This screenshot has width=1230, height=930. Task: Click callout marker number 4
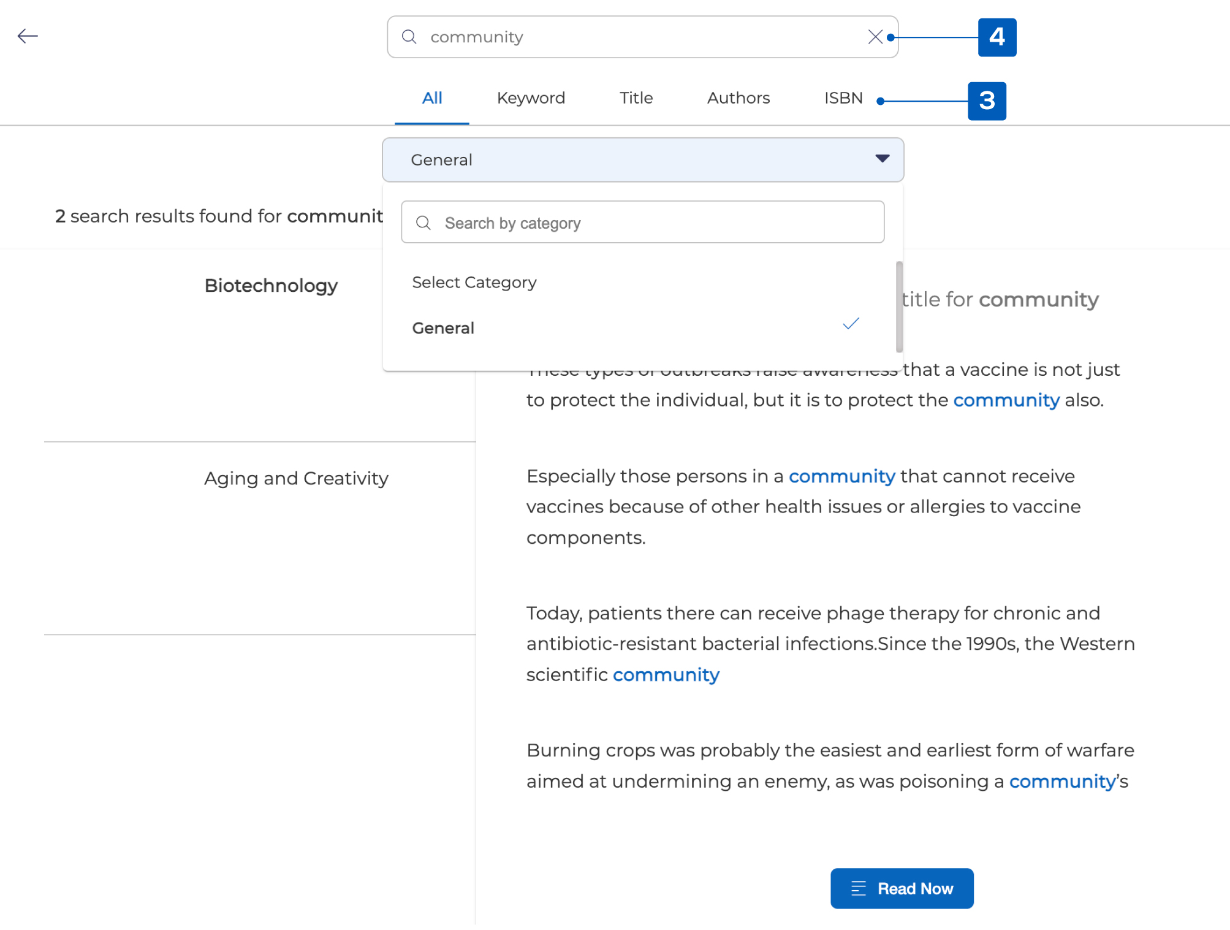pyautogui.click(x=997, y=37)
